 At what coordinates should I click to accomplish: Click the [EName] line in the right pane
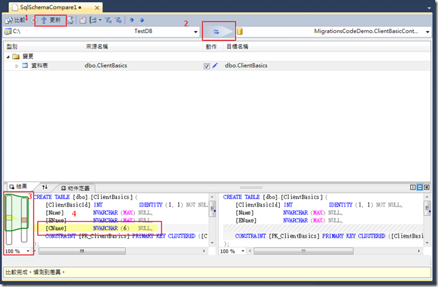tap(289, 220)
